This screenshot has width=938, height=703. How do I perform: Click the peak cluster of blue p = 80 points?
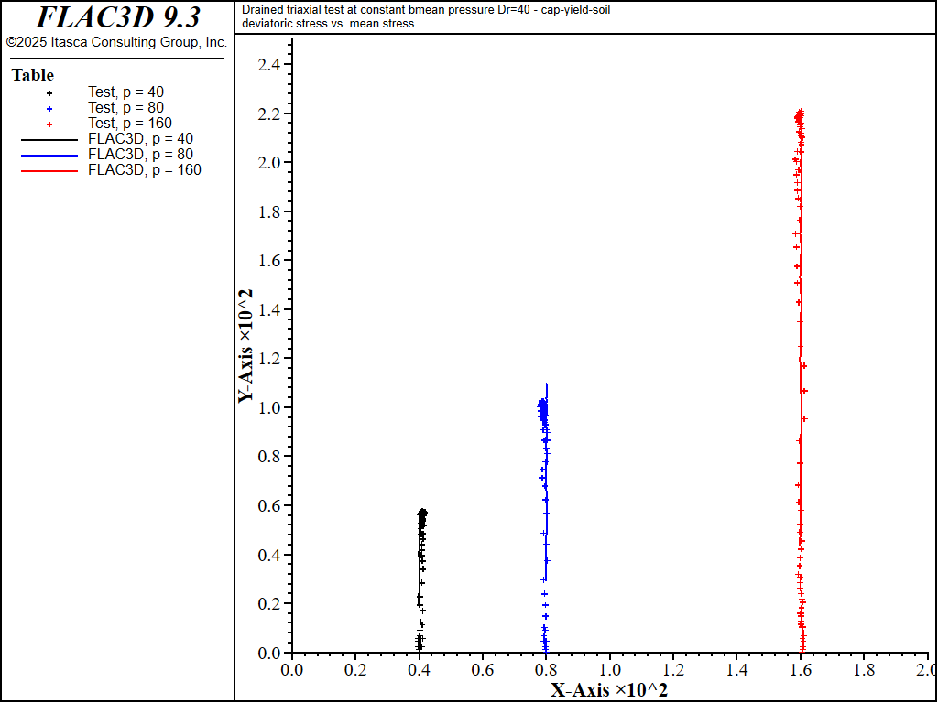(542, 406)
